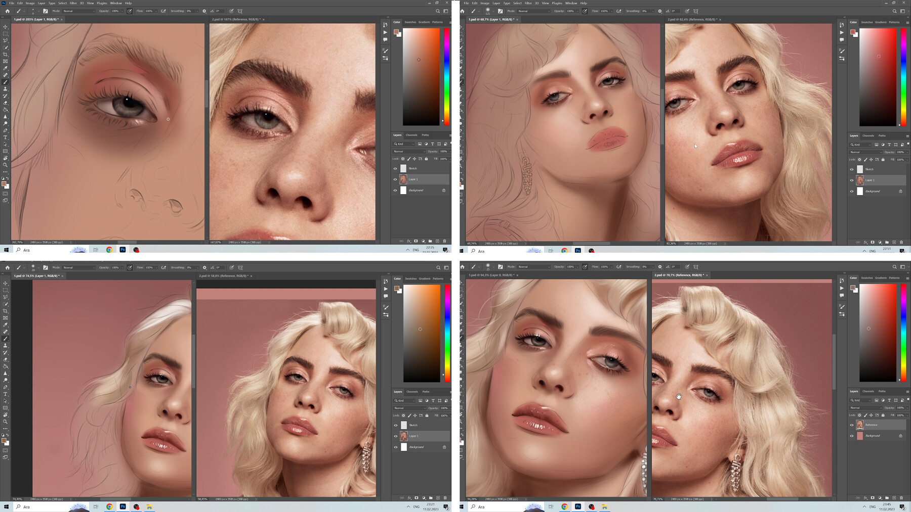Hide Layer 1 in top-left window
Screen dimensions: 911x512
[395, 179]
